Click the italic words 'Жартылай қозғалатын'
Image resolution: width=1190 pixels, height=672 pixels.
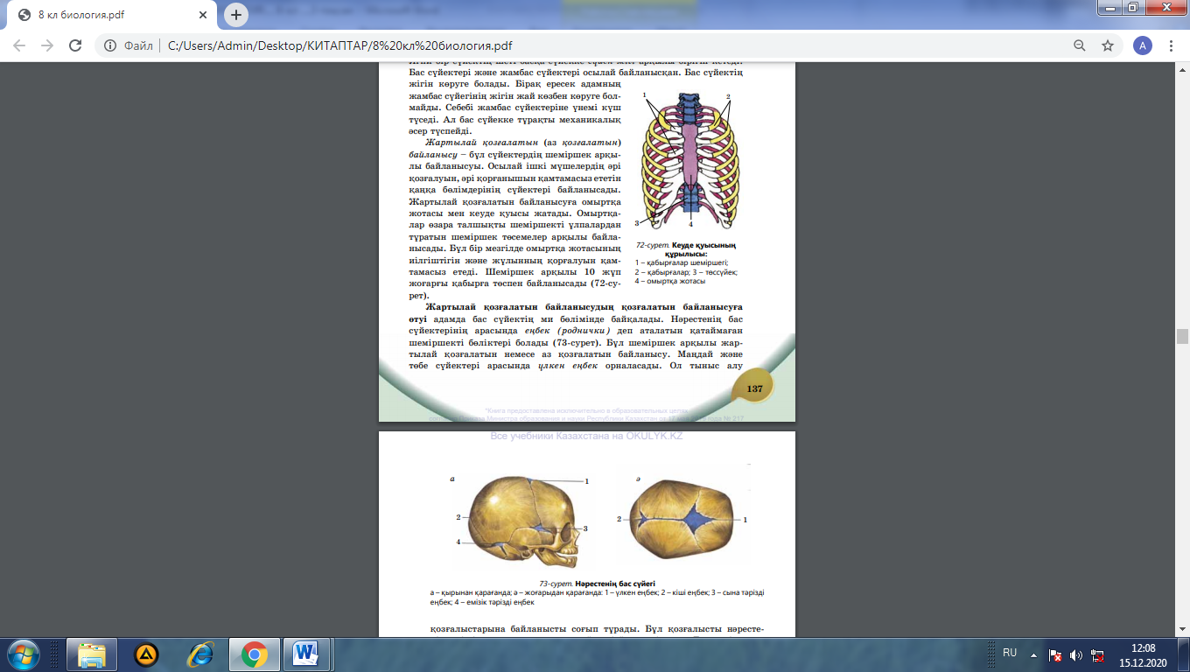[x=481, y=142]
